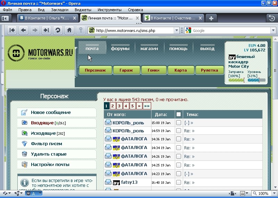278x198 pixels.
Task: Click the Фильтр писем funnel icon
Action: pyautogui.click(x=24, y=143)
